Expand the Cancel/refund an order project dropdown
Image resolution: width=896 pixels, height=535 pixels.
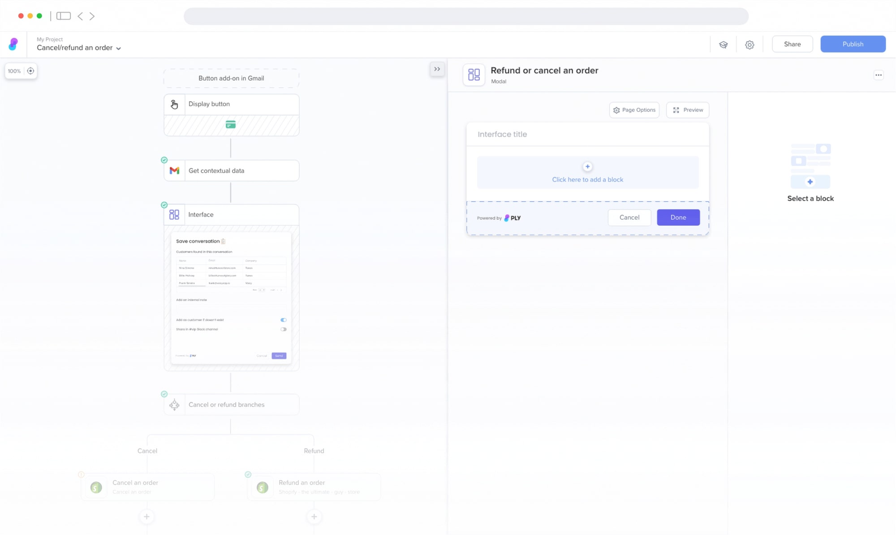pos(118,48)
